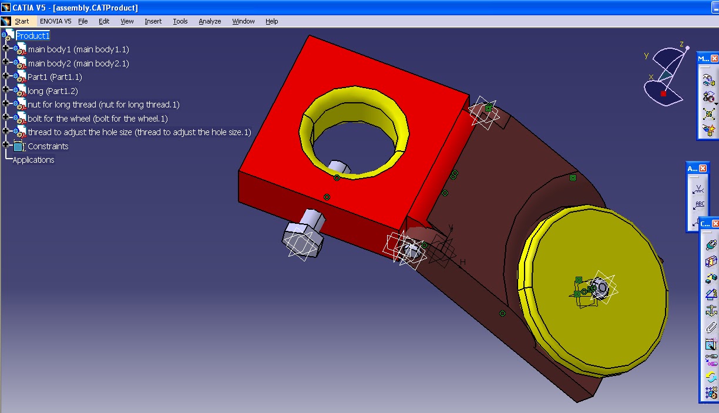719x413 pixels.
Task: Expand the Constraints node in the tree
Action: [x=4, y=146]
